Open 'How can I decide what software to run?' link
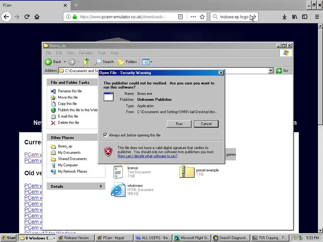The height and width of the screenshot is (242, 323). coord(148,156)
